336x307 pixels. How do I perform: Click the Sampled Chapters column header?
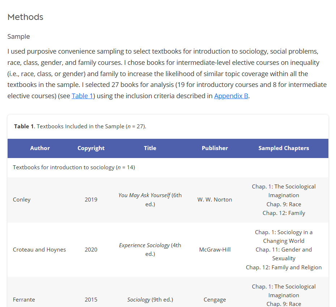pyautogui.click(x=284, y=148)
